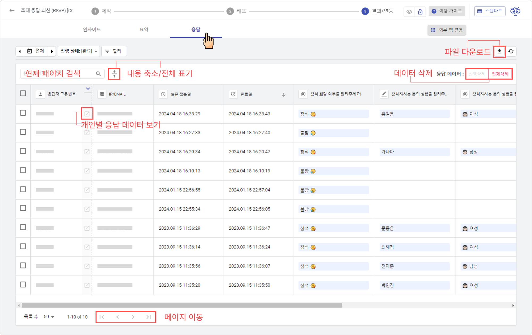Jump to first page in pagination

(102, 317)
